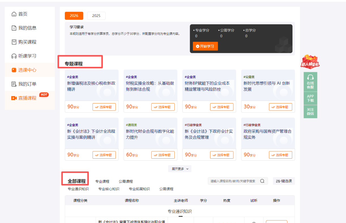Open 听课学习 sidebar entry
This screenshot has width=346, height=223.
click(x=30, y=56)
